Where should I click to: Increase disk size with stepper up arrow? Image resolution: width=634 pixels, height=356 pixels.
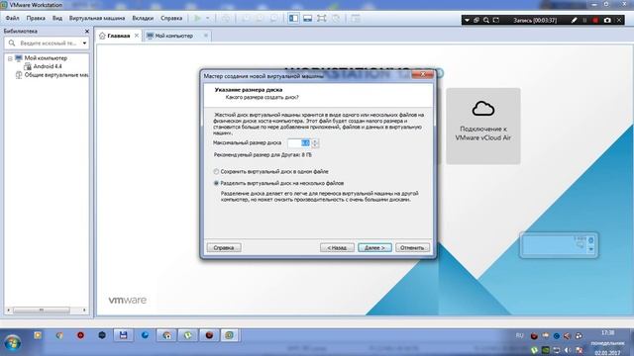coord(315,140)
